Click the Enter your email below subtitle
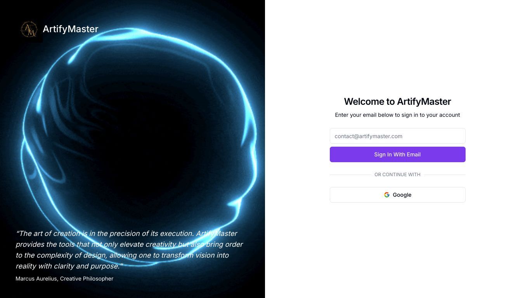This screenshot has width=530, height=298. coord(397,115)
